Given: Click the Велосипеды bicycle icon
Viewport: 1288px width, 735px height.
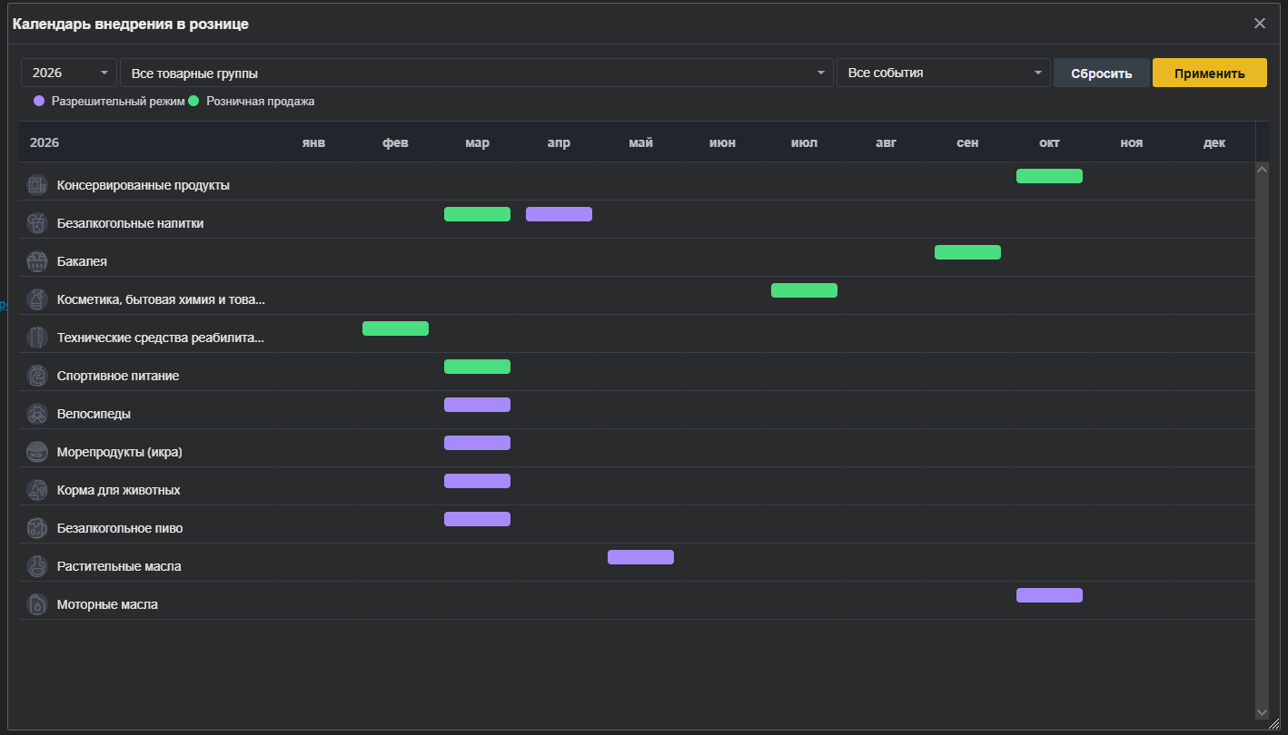Looking at the screenshot, I should [x=37, y=414].
